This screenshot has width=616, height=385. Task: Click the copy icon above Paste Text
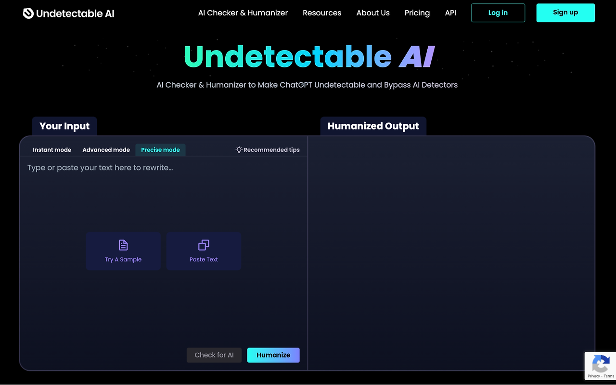[x=204, y=245]
